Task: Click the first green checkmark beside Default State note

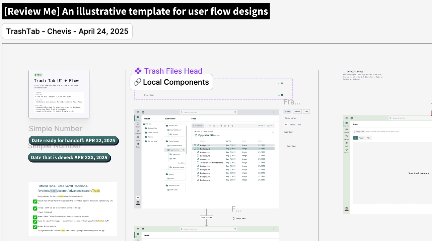Action: pyautogui.click(x=35, y=201)
